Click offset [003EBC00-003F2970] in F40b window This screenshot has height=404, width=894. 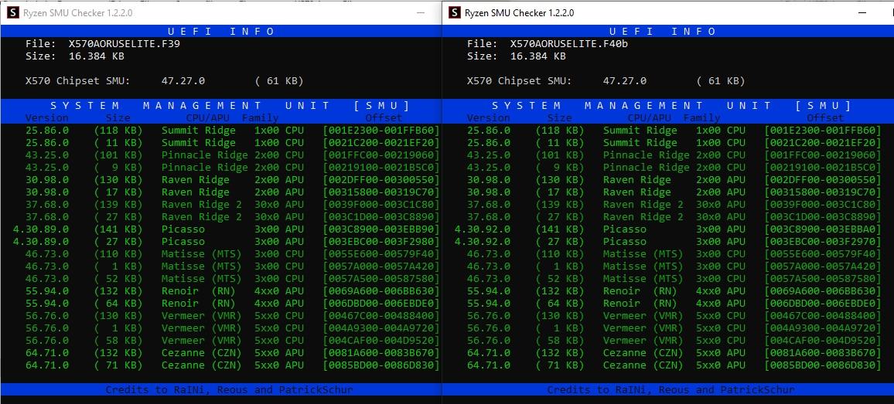click(x=824, y=242)
